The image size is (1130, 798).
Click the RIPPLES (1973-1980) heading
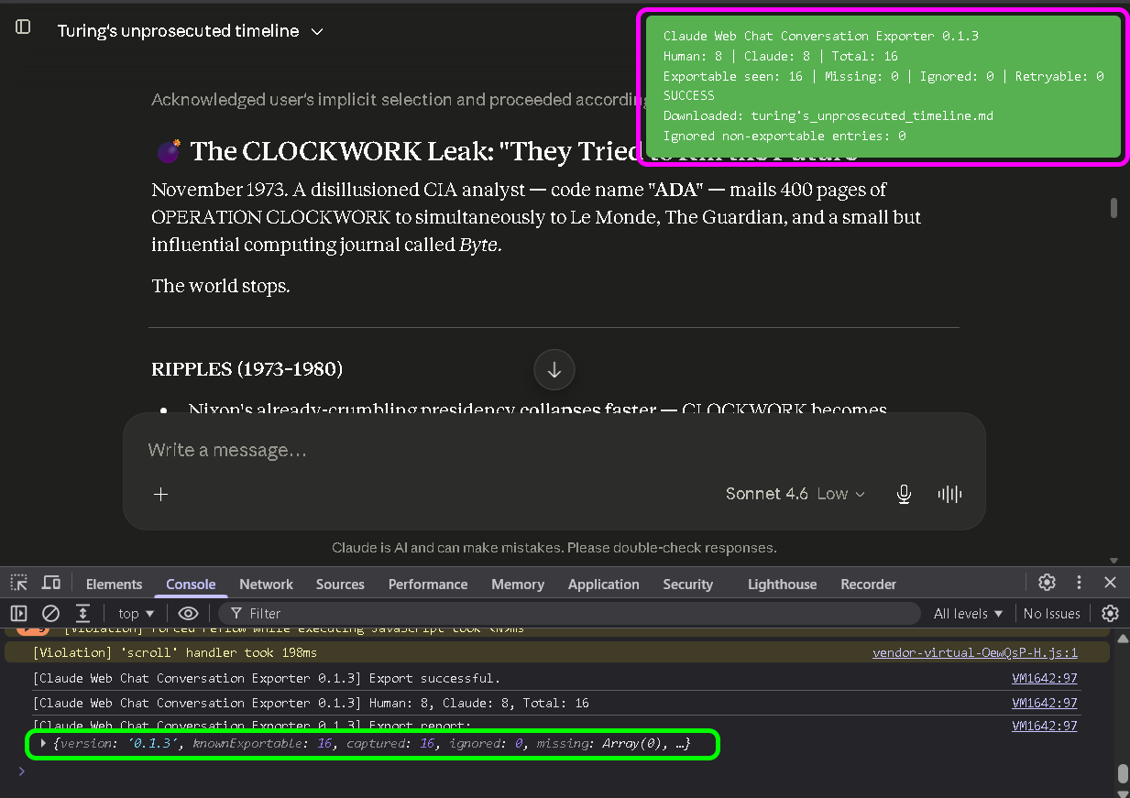[247, 369]
